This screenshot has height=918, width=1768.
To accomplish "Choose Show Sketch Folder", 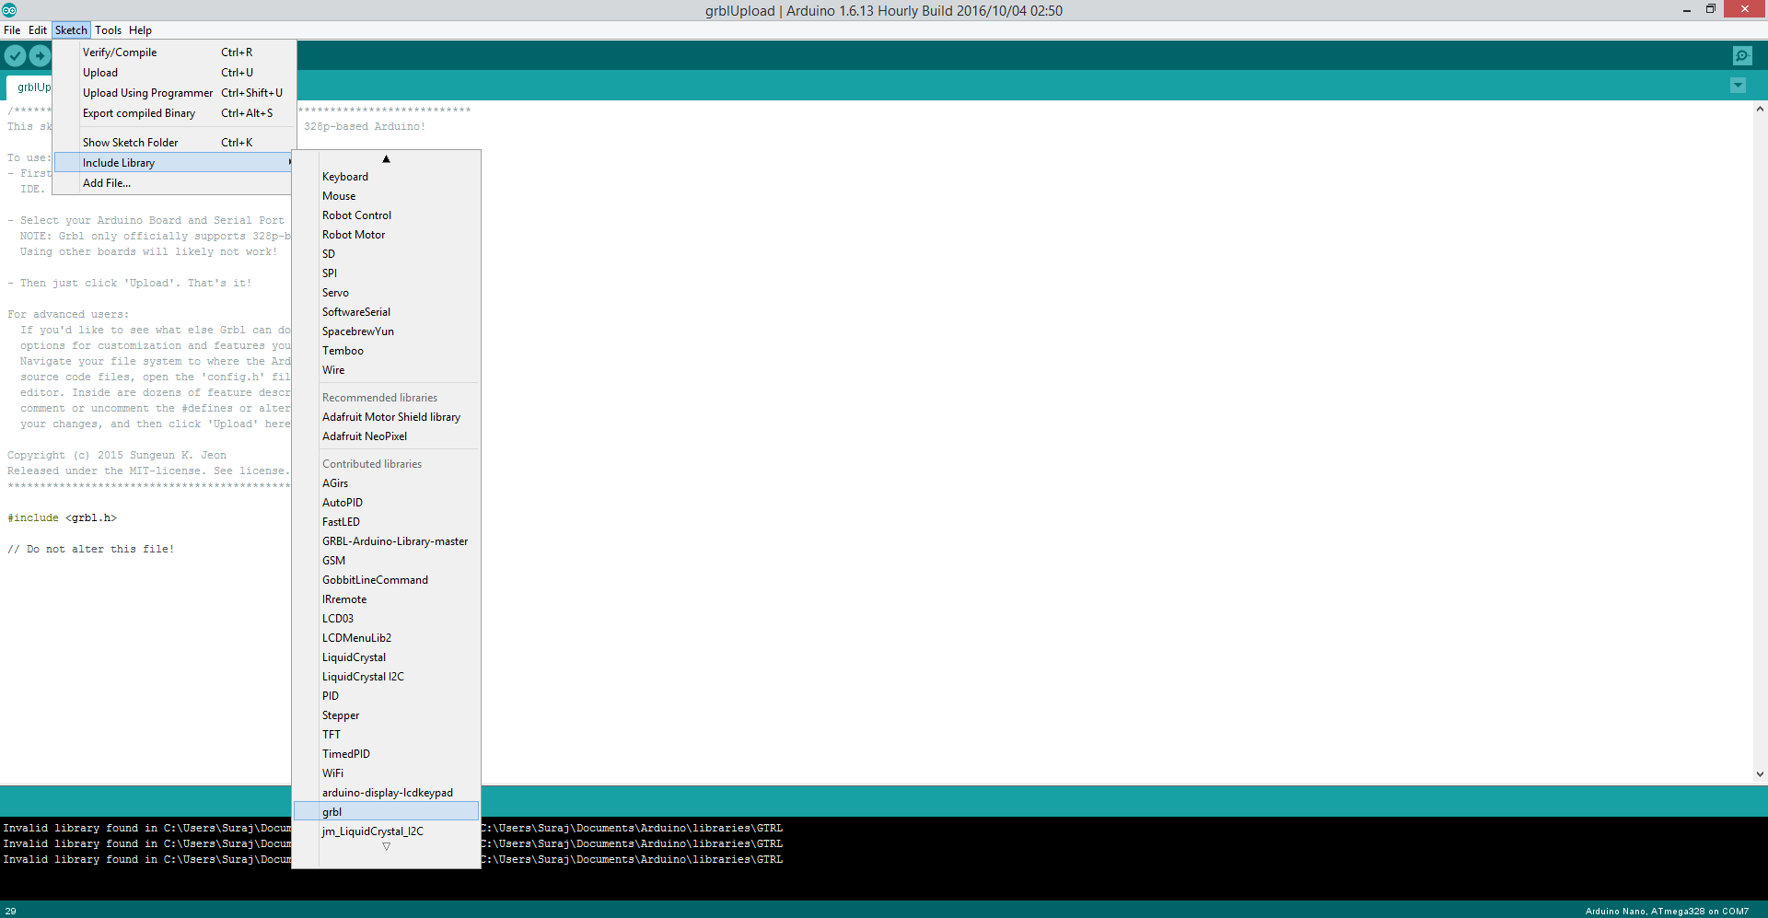I will click(x=175, y=143).
